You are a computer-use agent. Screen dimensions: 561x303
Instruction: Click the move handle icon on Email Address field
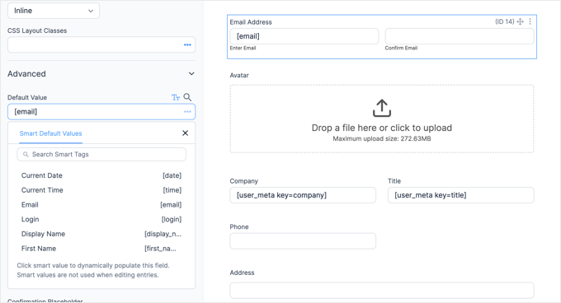[x=521, y=21]
